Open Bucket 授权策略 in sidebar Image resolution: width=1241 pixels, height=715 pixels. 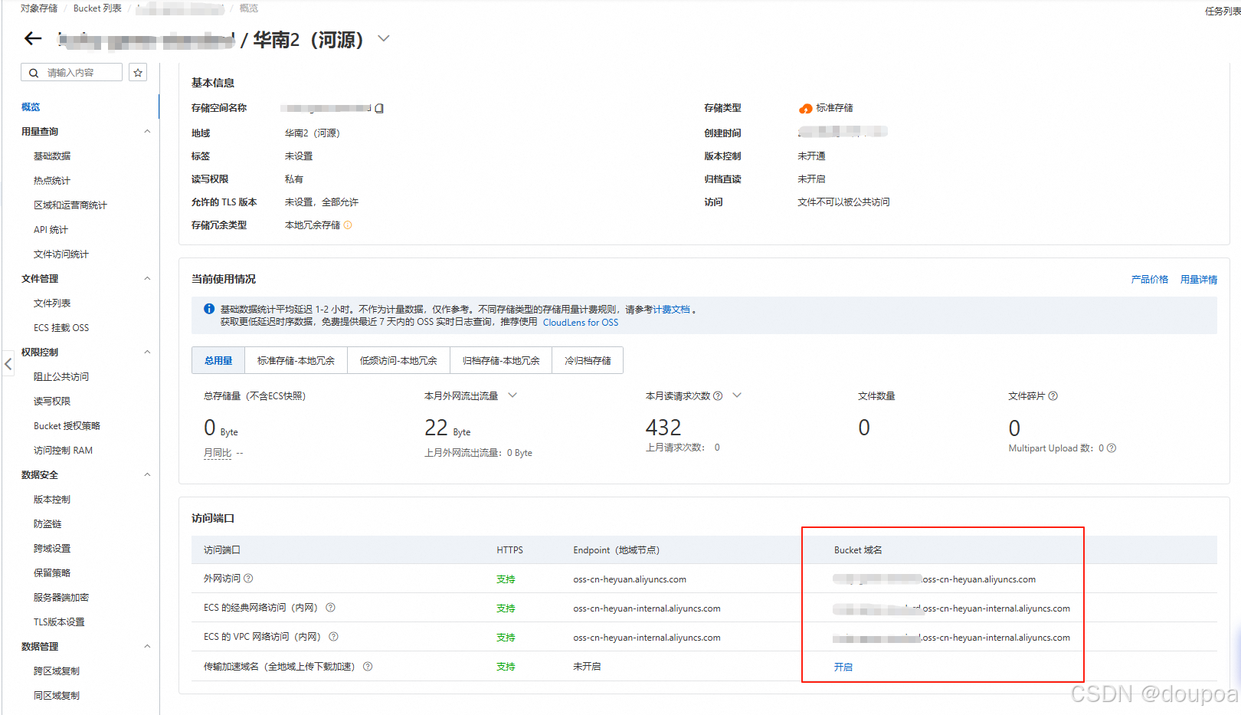(67, 426)
